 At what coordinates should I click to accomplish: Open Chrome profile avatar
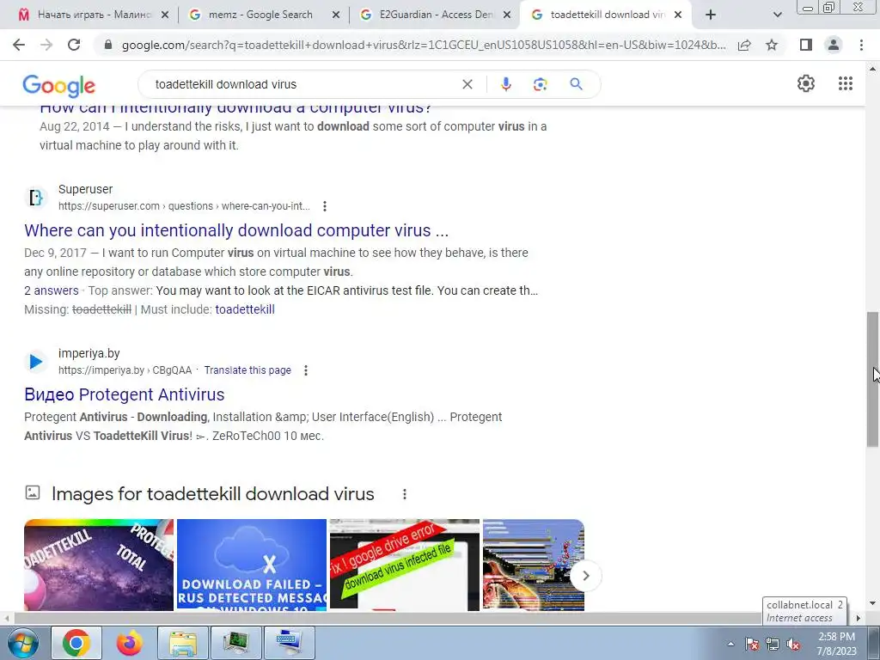(x=834, y=45)
